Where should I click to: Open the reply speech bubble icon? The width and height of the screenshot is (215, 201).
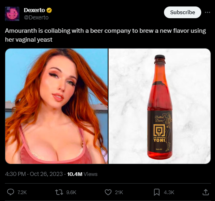click(x=11, y=192)
